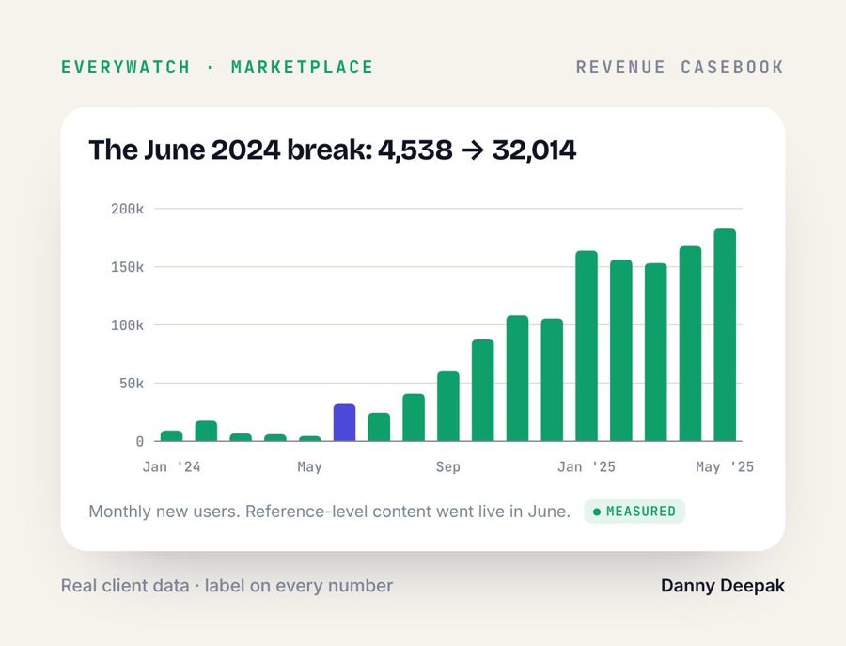This screenshot has height=646, width=846.
Task: Click the author name 'Danny Deepak'
Action: point(723,586)
